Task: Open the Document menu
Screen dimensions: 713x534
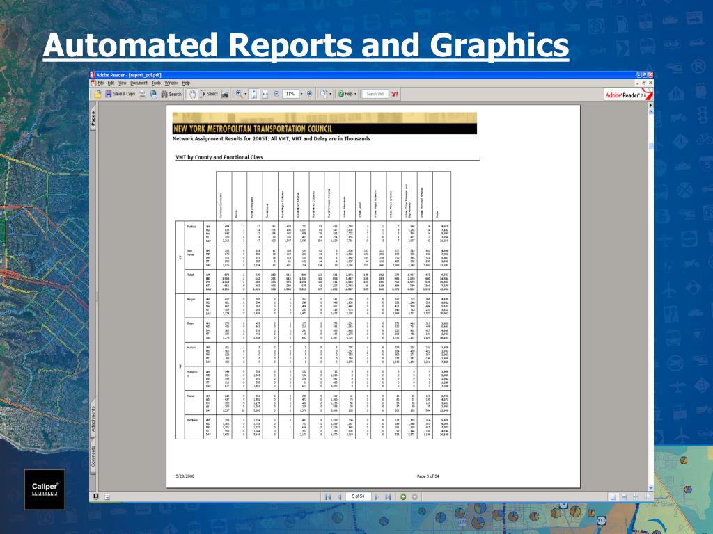Action: click(x=139, y=83)
